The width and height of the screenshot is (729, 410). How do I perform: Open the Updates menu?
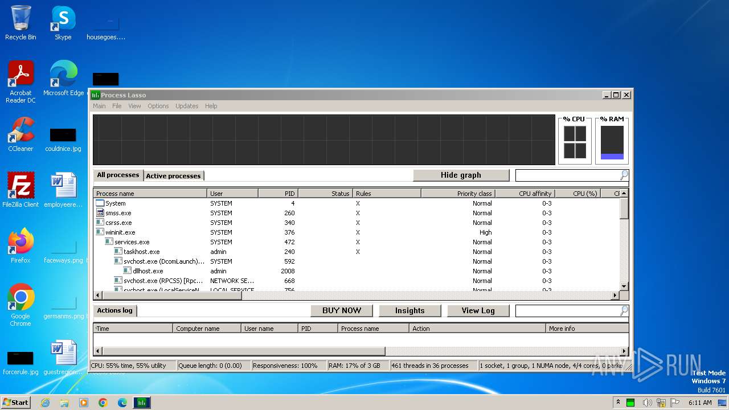pyautogui.click(x=187, y=106)
